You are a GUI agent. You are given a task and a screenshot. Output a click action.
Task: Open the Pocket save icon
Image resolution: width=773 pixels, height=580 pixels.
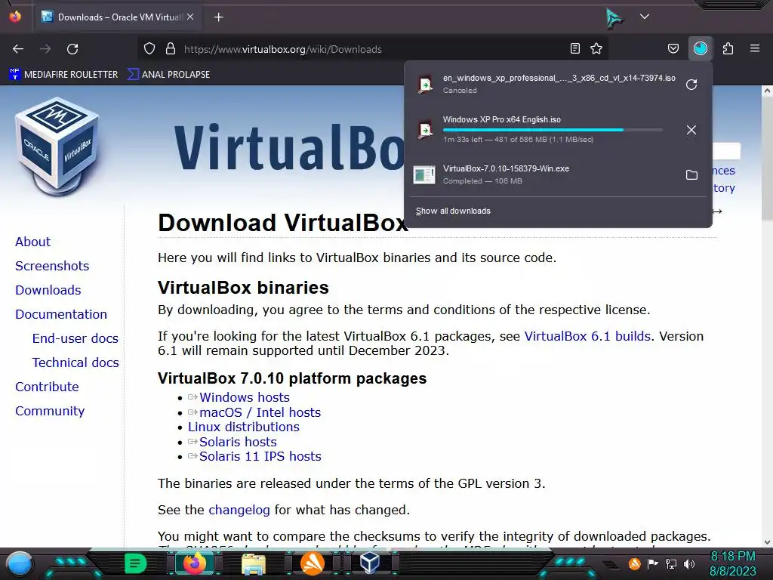point(673,48)
